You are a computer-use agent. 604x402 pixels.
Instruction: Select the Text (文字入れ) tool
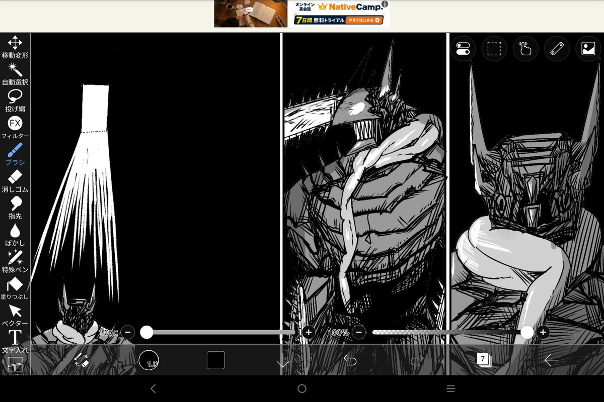pos(15,342)
